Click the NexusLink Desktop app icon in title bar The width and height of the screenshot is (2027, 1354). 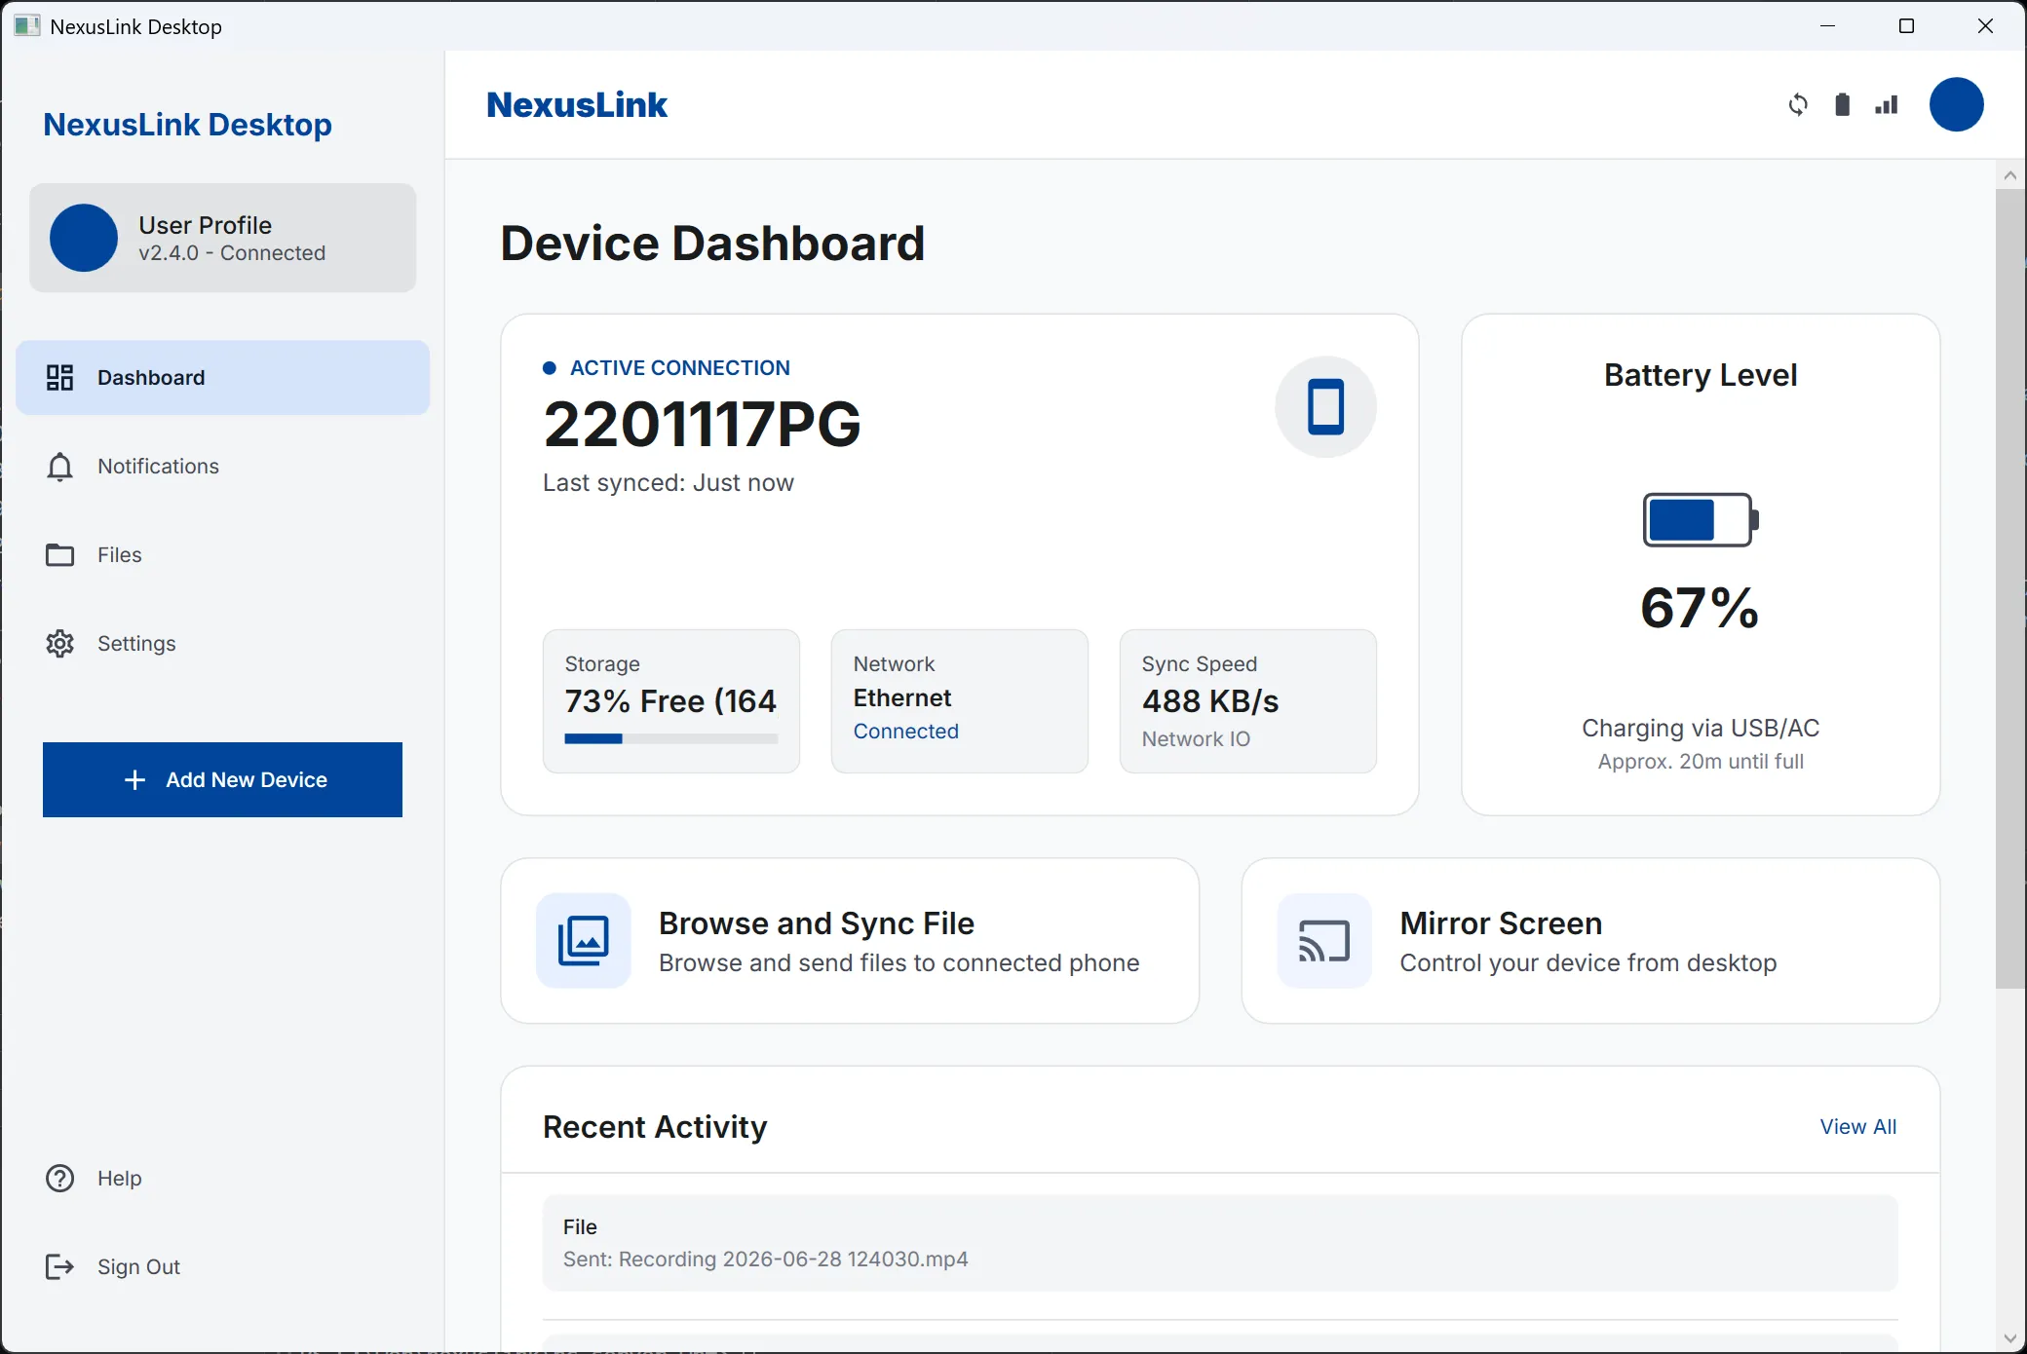(26, 26)
